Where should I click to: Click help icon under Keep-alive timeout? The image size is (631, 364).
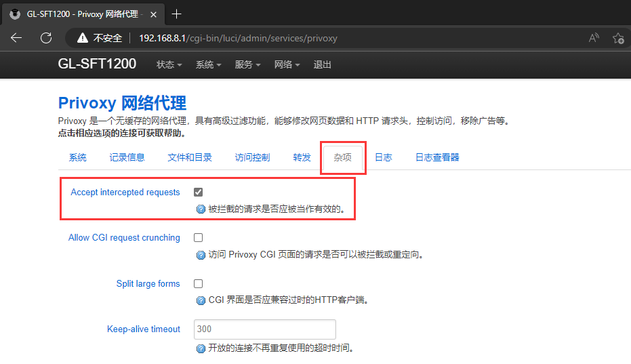(201, 348)
